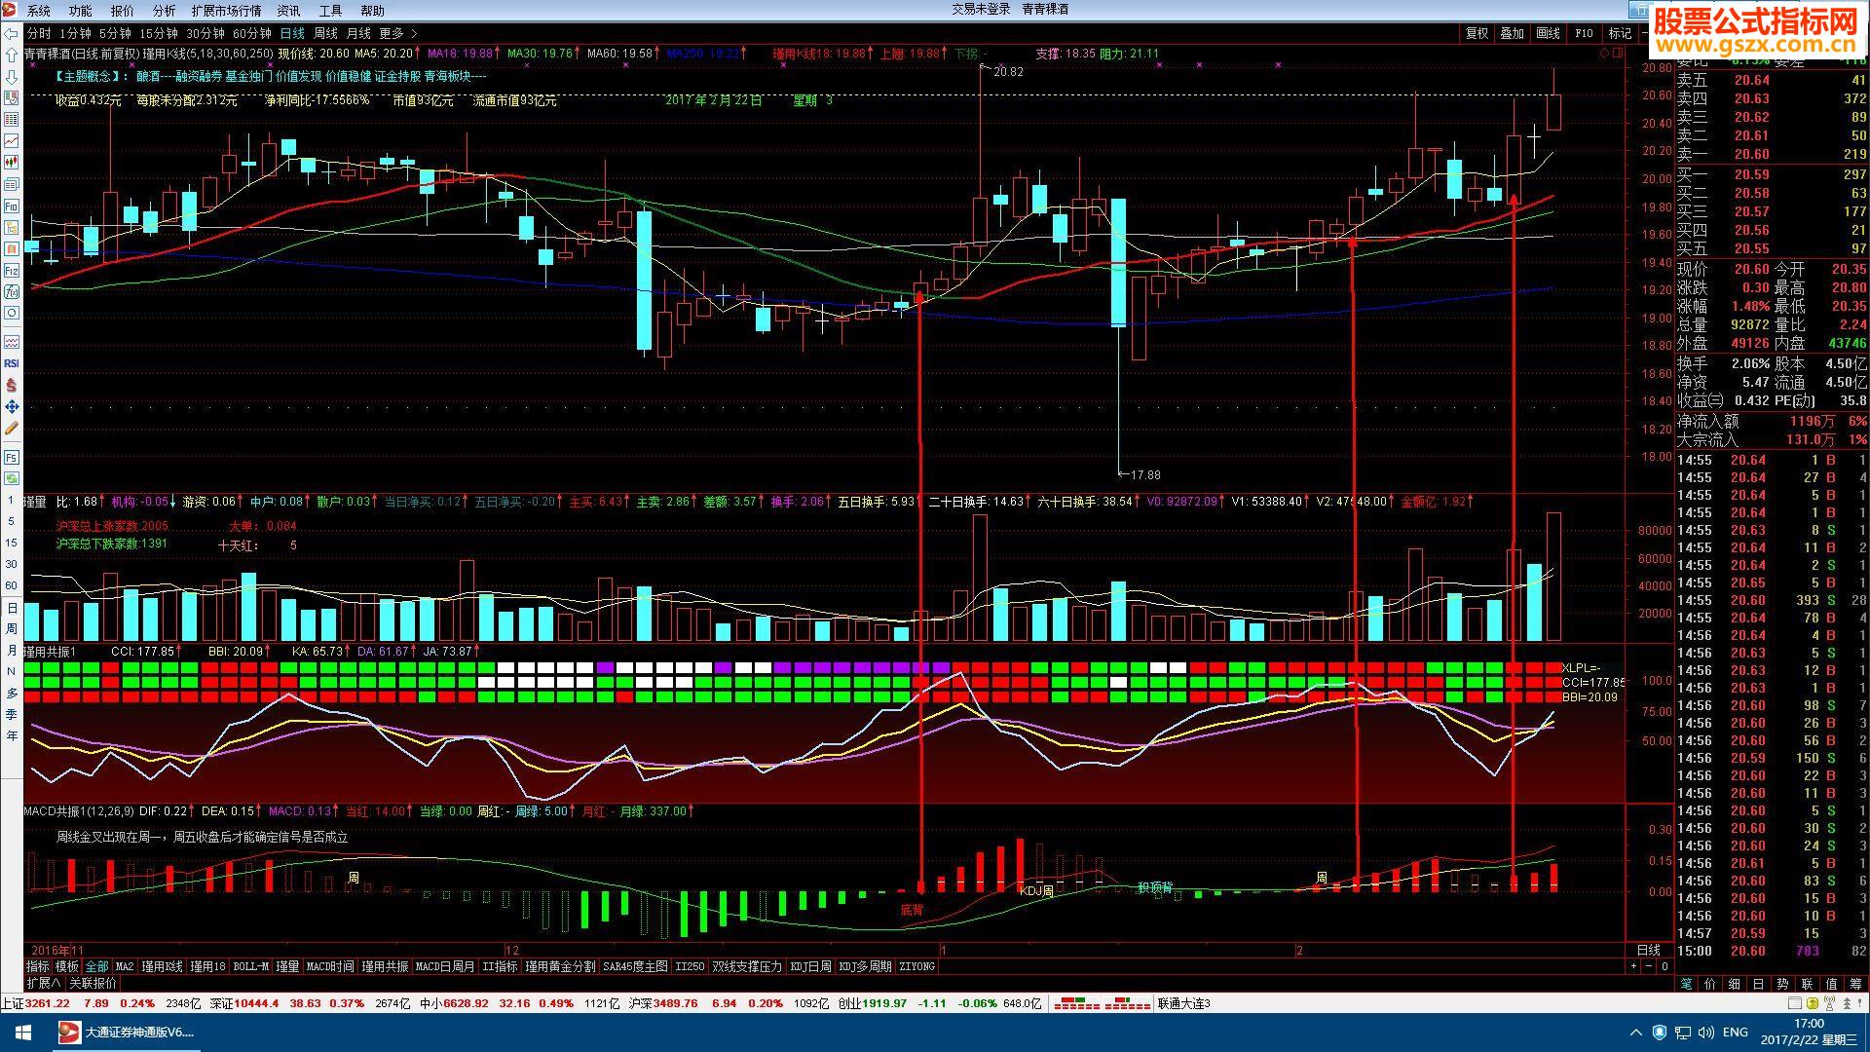Click the RSI indicator icon
This screenshot has height=1052, width=1870.
point(11,363)
